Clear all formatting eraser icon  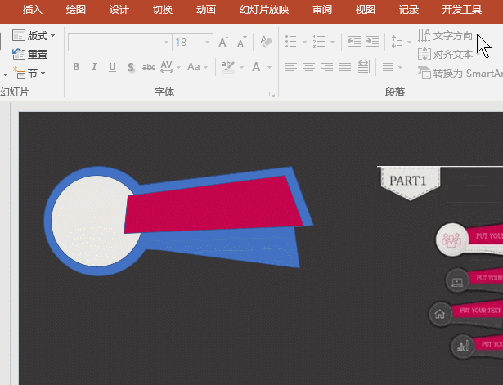[x=266, y=42]
